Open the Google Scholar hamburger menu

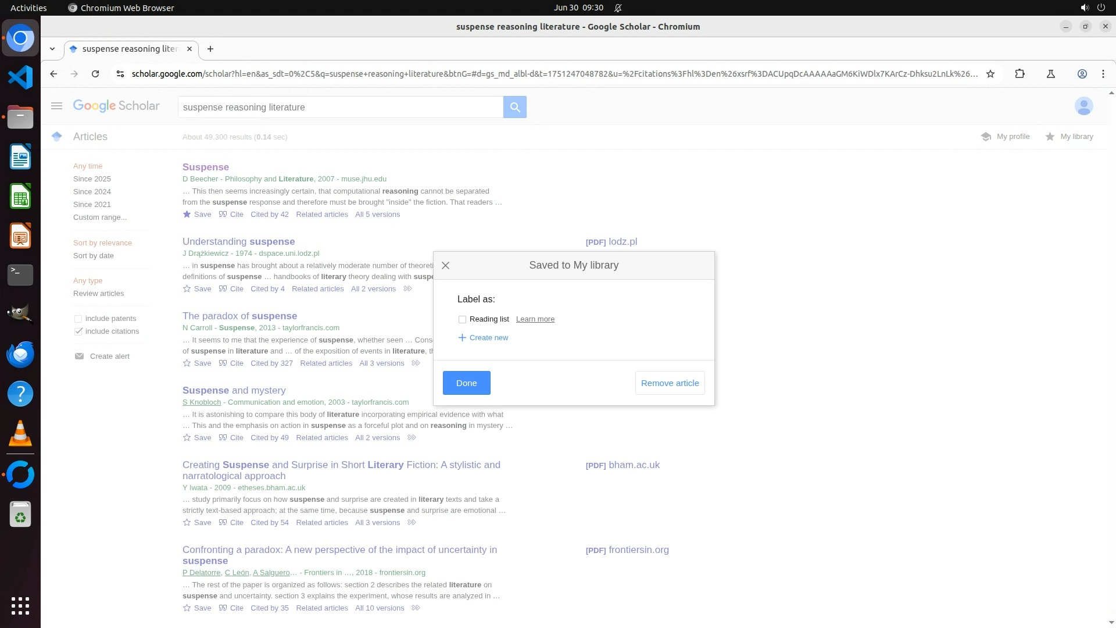point(56,106)
